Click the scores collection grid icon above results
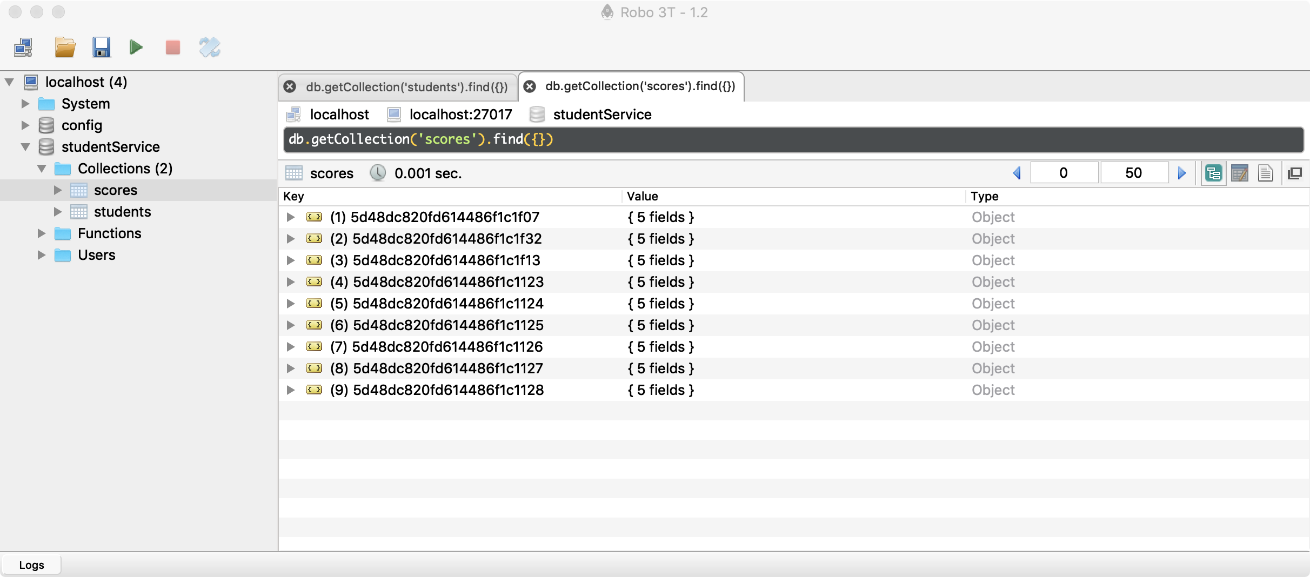 [x=294, y=173]
